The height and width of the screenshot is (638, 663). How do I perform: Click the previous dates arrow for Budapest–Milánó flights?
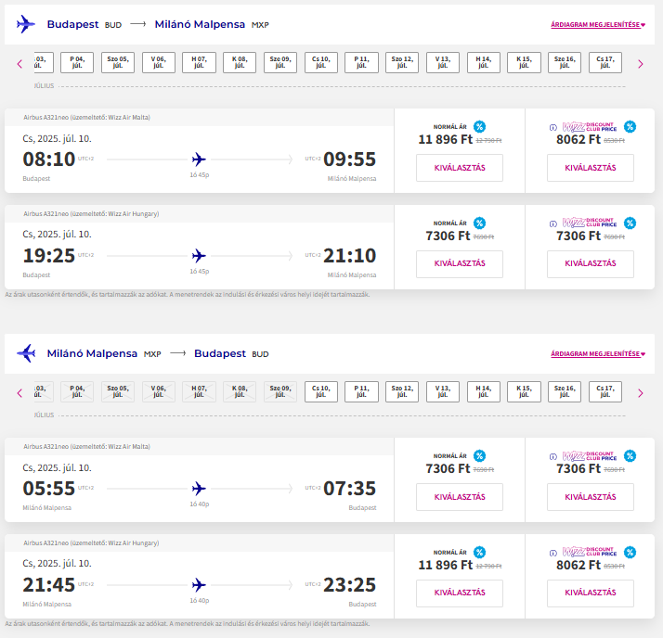click(x=19, y=64)
